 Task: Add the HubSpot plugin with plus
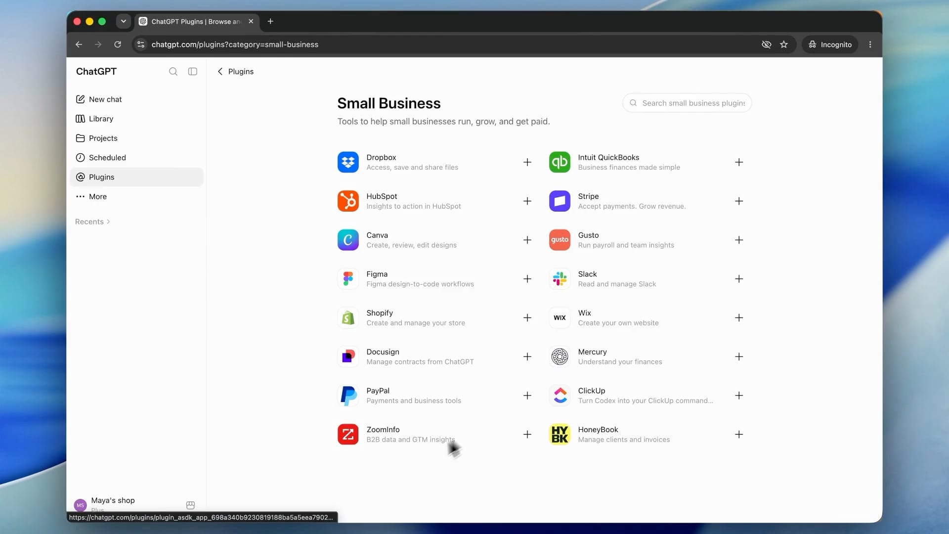pyautogui.click(x=527, y=201)
